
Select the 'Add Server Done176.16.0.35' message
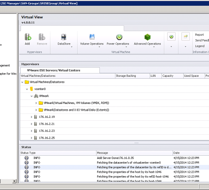coord(115,158)
